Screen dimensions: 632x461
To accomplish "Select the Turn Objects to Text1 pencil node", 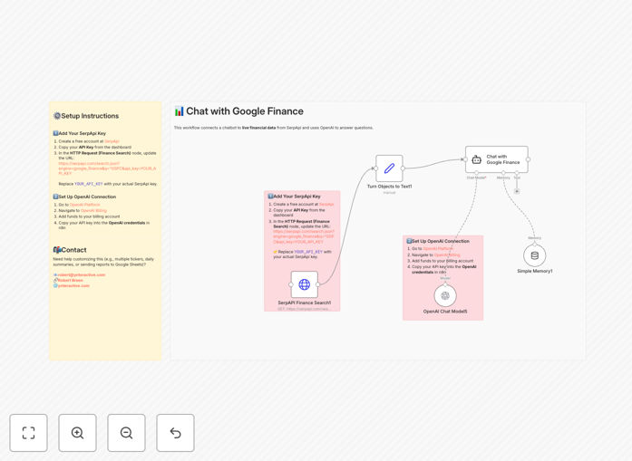I will [389, 168].
